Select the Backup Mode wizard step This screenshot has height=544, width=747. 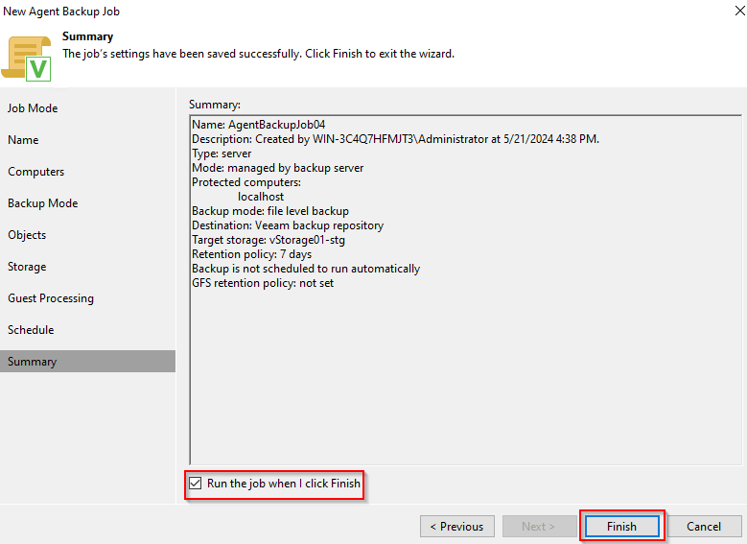43,203
